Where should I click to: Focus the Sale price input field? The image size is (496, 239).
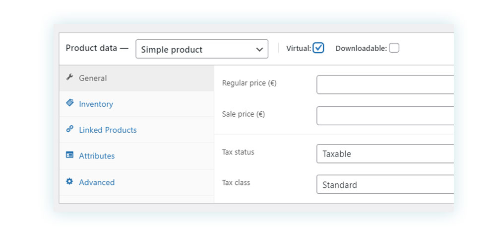(x=385, y=116)
